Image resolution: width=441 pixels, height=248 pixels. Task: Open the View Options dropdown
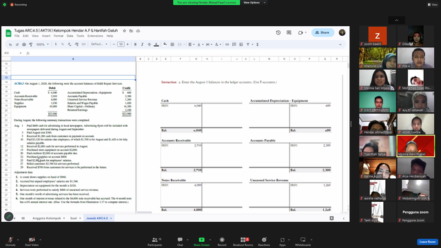(x=254, y=3)
